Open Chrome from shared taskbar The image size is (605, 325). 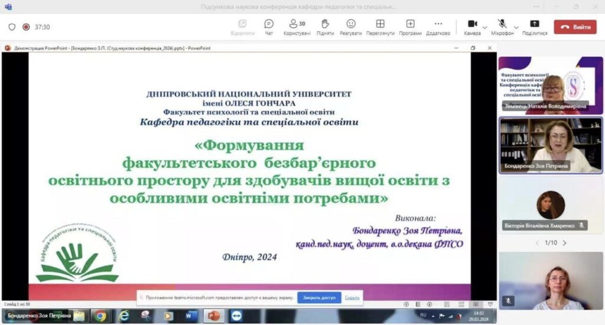click(x=100, y=316)
